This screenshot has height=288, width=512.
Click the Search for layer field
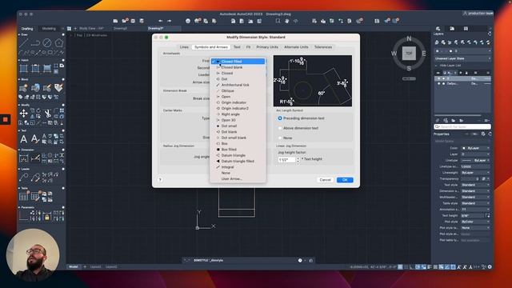coord(462,126)
